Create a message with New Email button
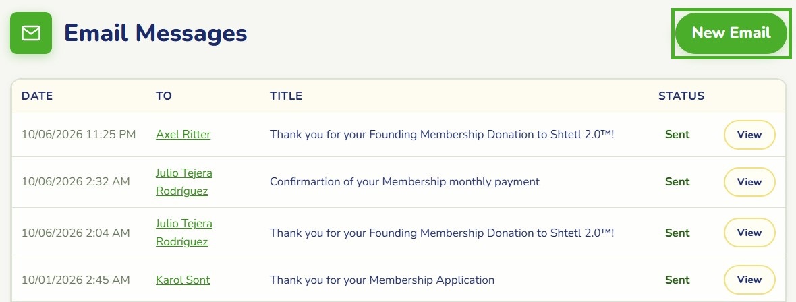The image size is (796, 302). [x=731, y=33]
